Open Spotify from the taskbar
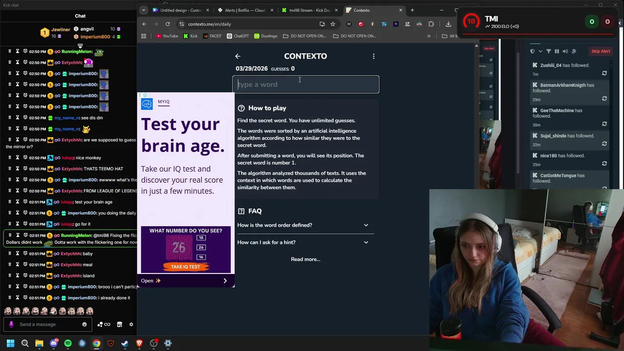The image size is (624, 351). coord(68,343)
